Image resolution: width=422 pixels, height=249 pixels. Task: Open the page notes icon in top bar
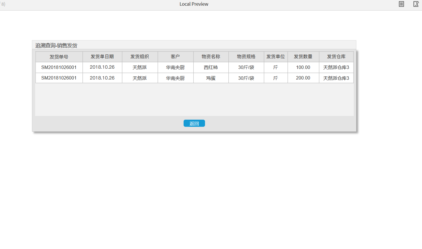[x=401, y=4]
